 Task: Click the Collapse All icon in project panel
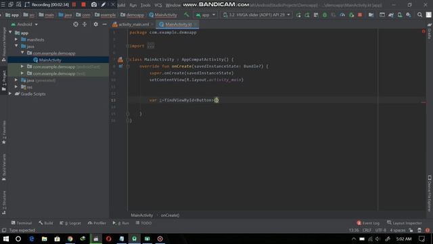(85, 24)
